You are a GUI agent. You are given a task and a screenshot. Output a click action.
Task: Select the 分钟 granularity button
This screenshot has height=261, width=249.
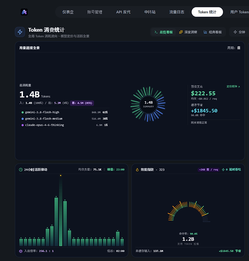click(x=239, y=32)
